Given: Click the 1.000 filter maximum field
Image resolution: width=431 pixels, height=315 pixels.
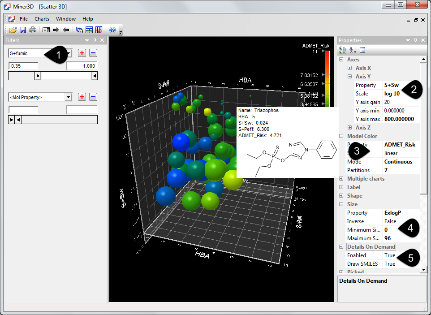Looking at the screenshot, I should click(82, 66).
